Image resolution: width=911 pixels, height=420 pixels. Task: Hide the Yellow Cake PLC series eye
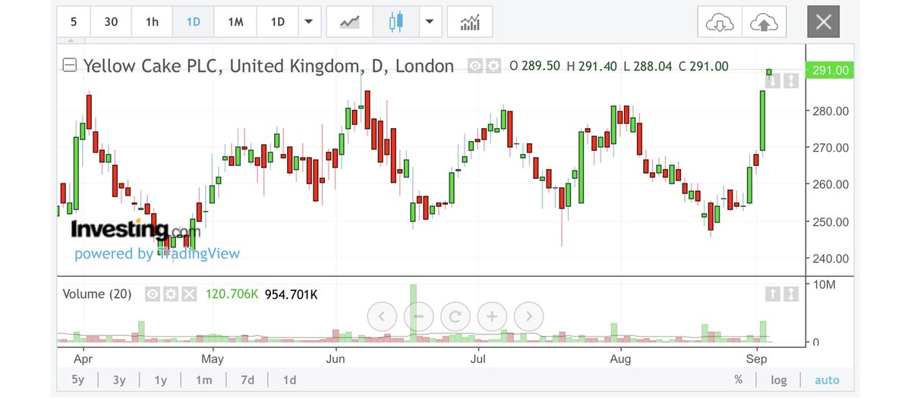[x=475, y=66]
